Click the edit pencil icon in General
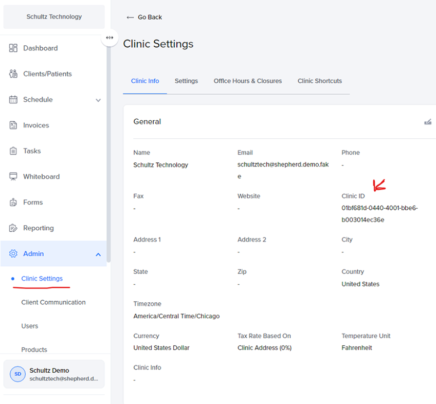436x404 pixels. (427, 122)
